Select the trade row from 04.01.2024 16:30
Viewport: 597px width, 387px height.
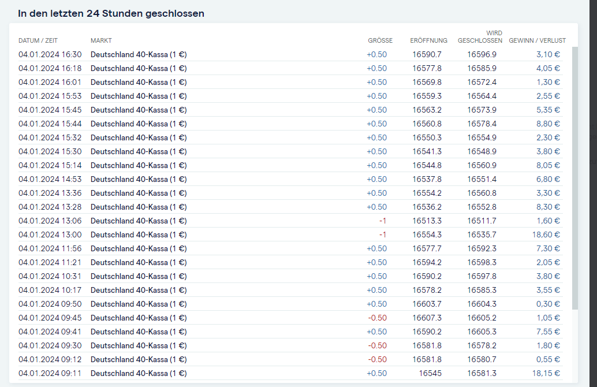[290, 54]
